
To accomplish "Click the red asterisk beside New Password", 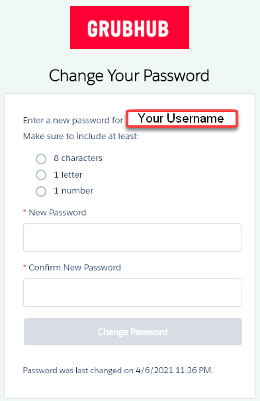I will [x=24, y=211].
